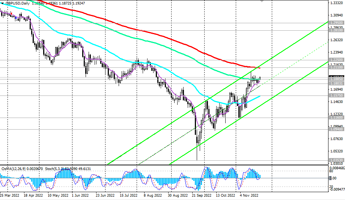345x200 pixels.
Task: Click the 1.09400 price level tag
Action: [336, 129]
